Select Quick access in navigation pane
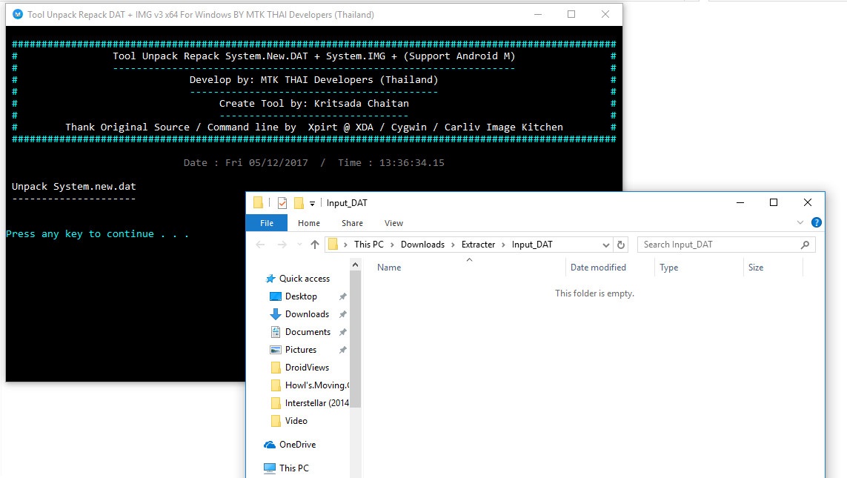847x478 pixels. click(x=304, y=279)
